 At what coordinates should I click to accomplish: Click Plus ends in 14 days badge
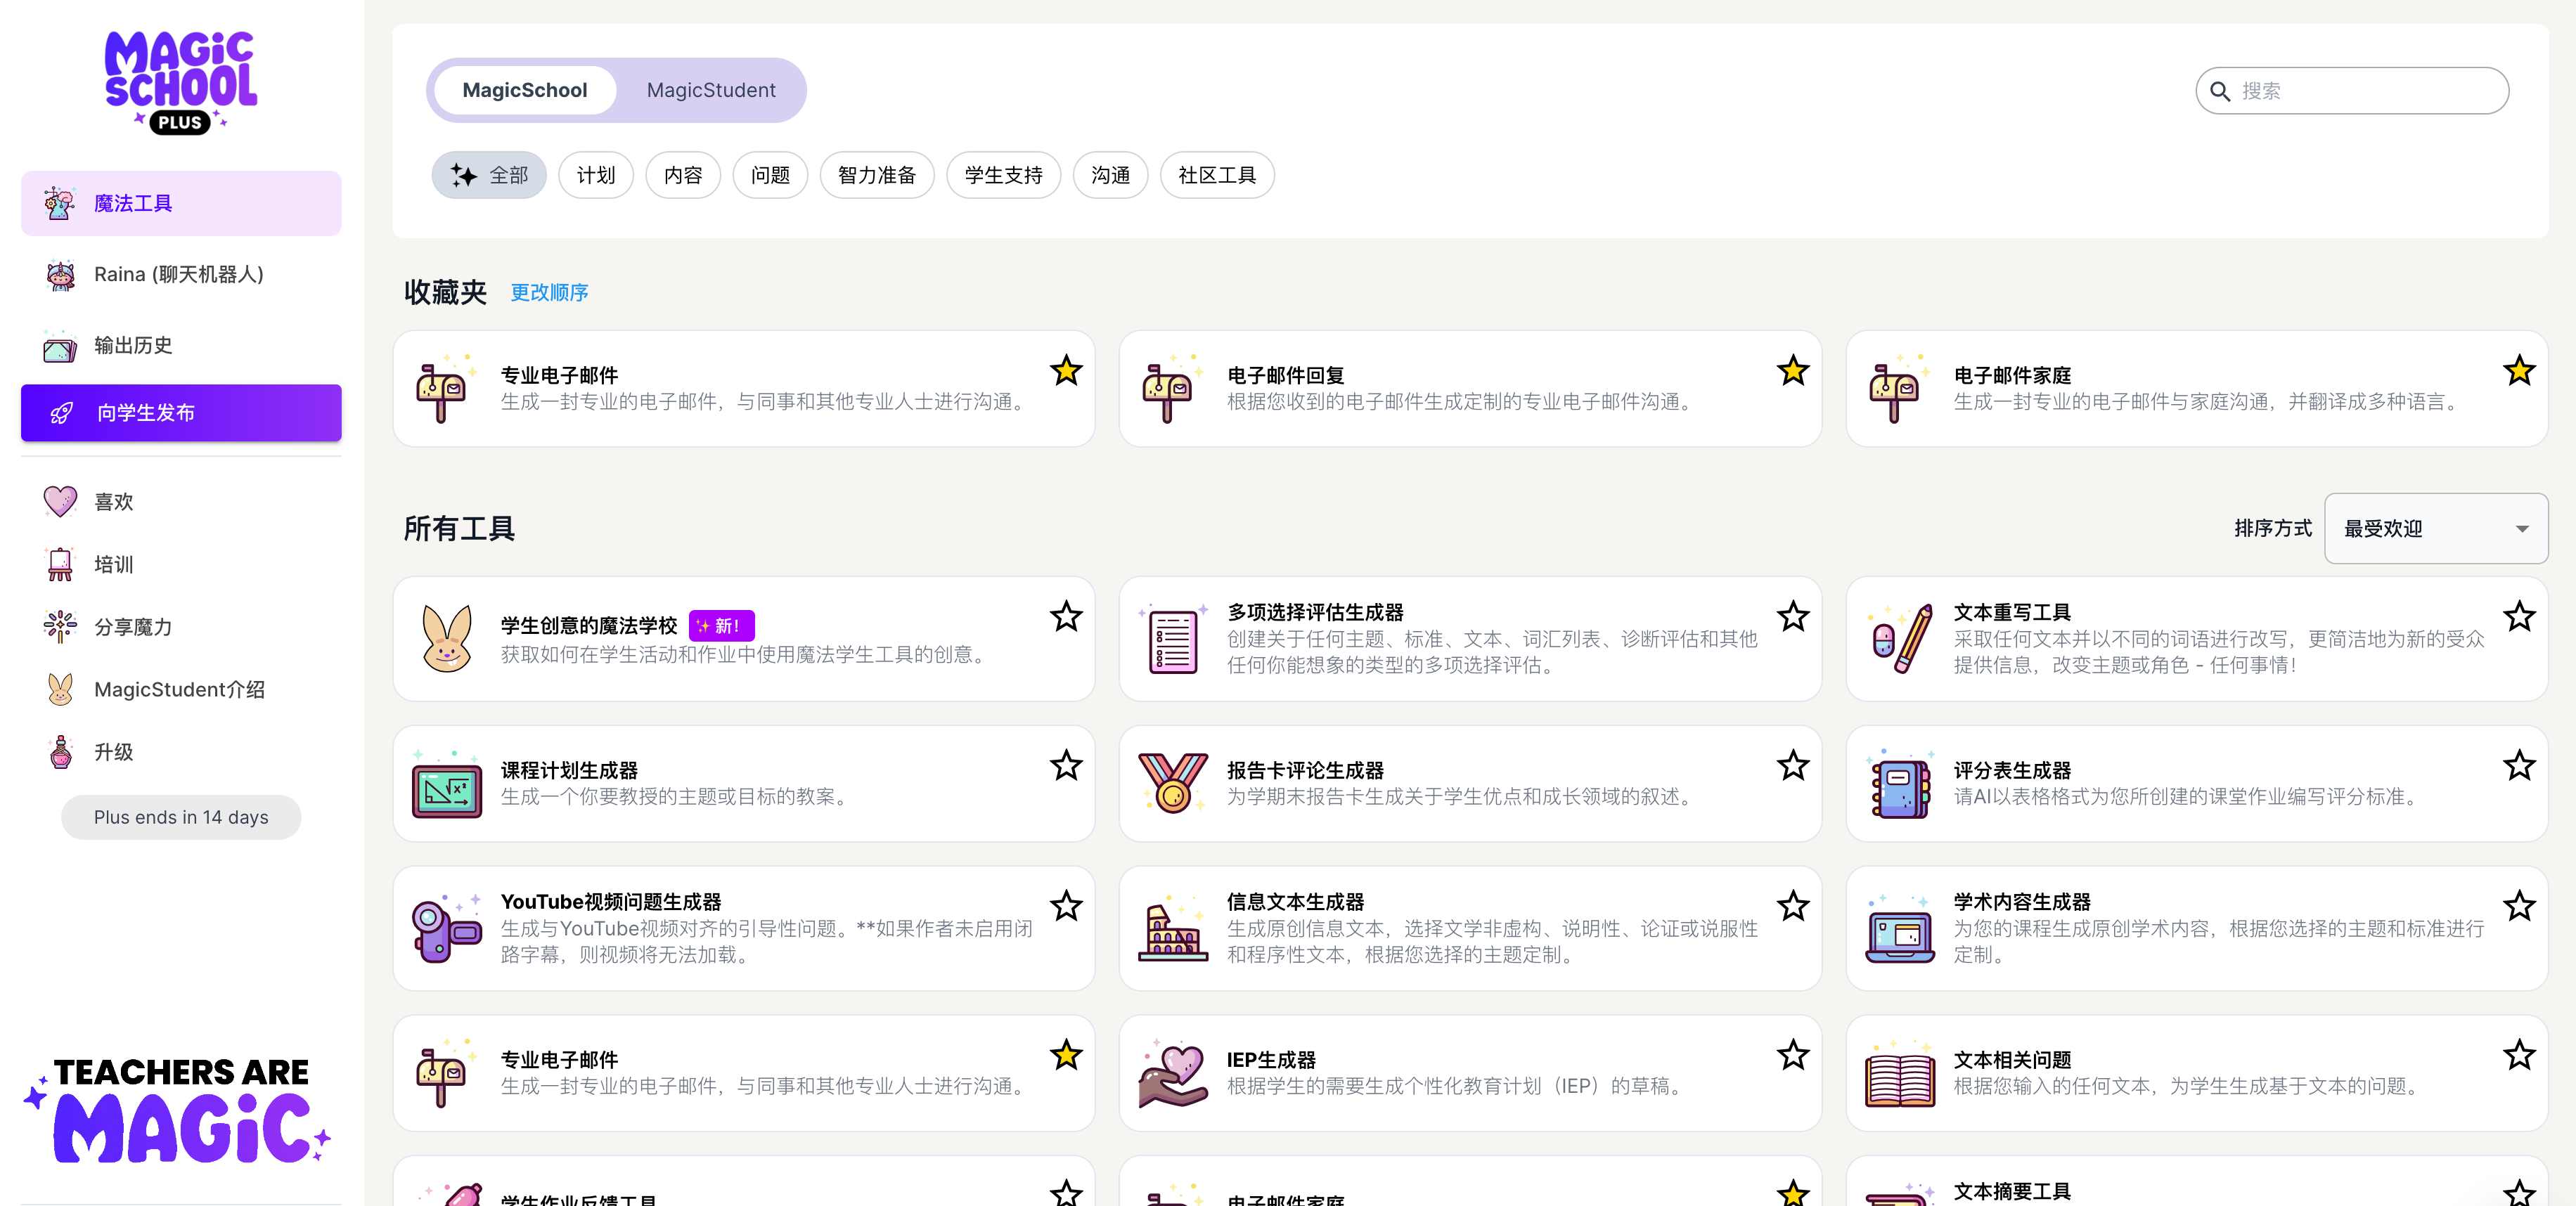click(x=181, y=817)
